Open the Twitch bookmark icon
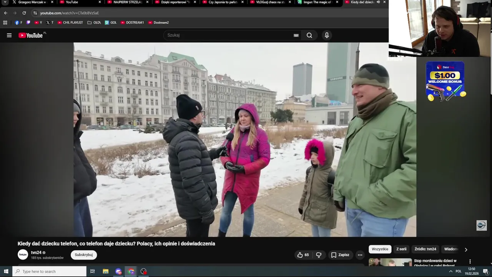The width and height of the screenshot is (492, 277). 28,23
